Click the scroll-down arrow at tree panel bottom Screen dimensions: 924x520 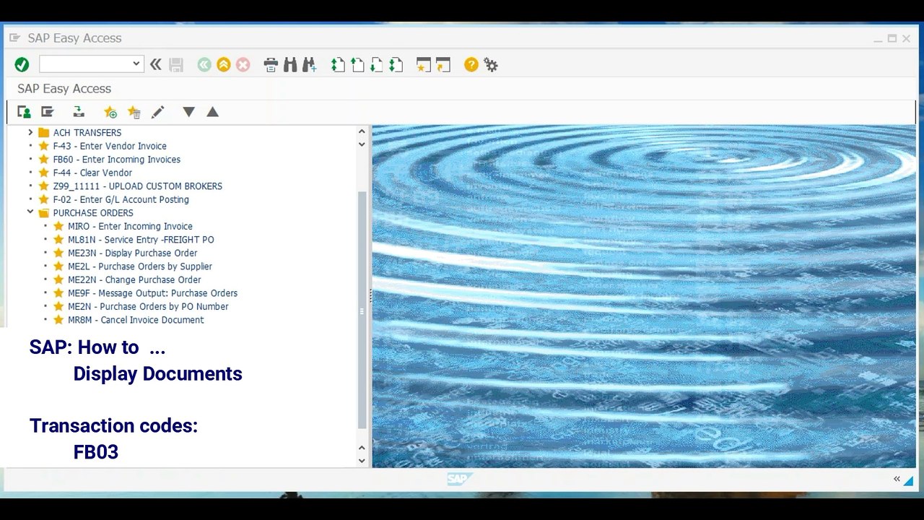[362, 460]
